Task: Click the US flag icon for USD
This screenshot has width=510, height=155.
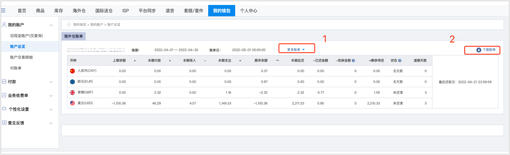Action: [73, 103]
